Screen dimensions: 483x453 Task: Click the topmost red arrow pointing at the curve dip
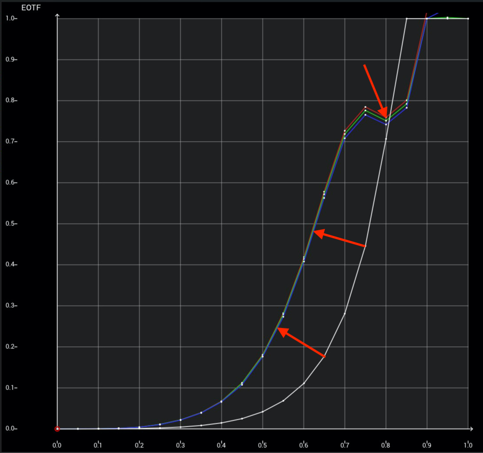(375, 91)
